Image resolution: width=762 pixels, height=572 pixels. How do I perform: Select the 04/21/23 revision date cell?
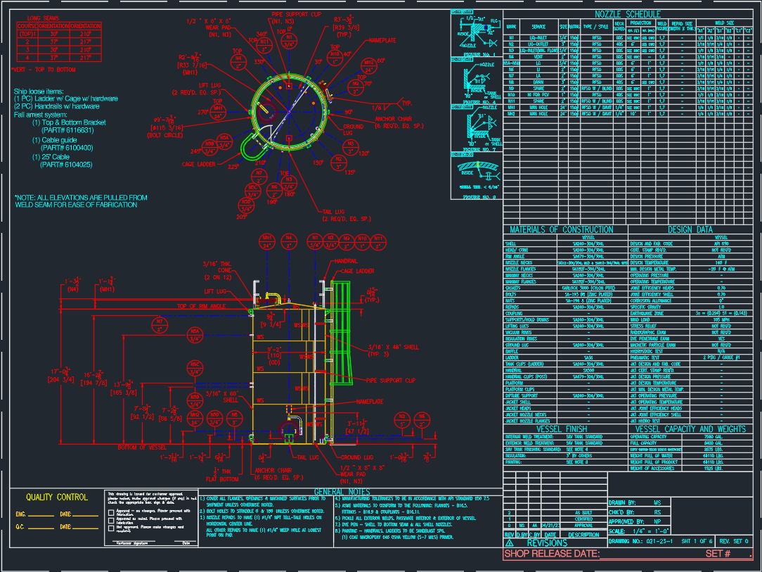click(x=550, y=526)
